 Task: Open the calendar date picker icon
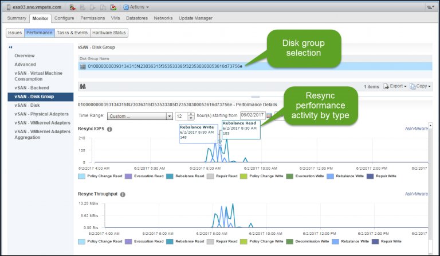click(x=269, y=115)
